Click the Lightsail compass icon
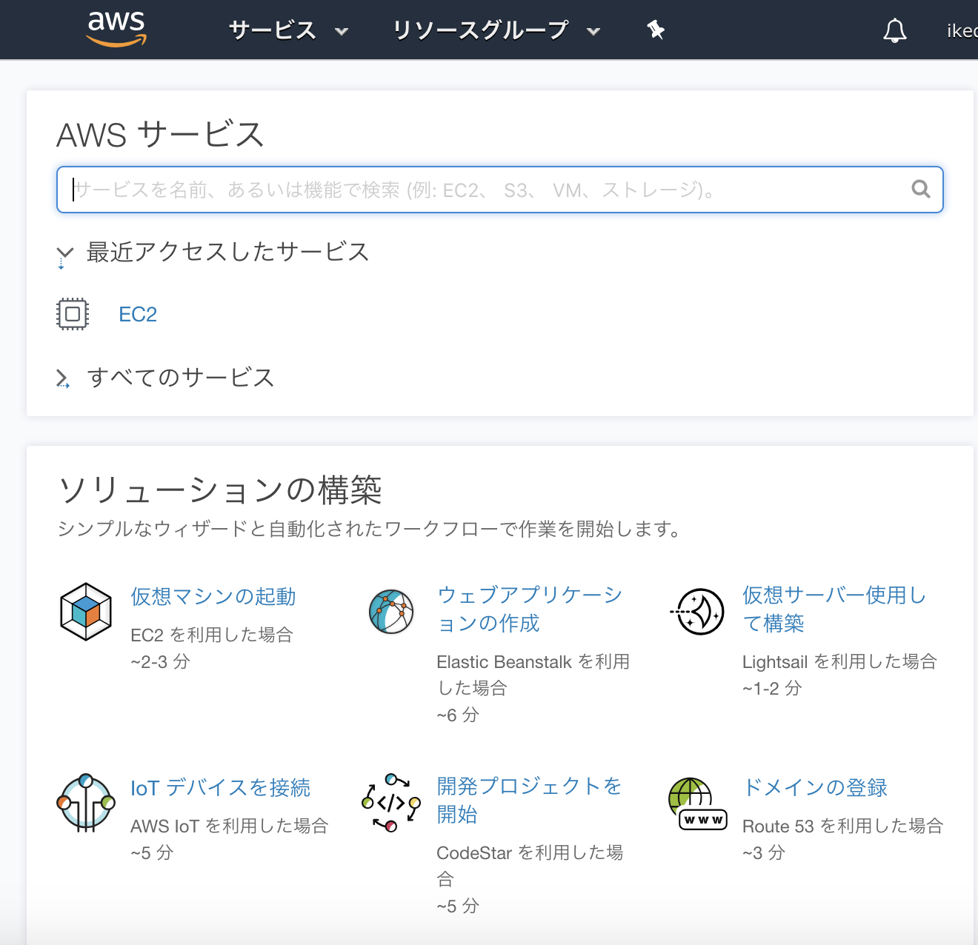The height and width of the screenshot is (945, 978). [698, 612]
